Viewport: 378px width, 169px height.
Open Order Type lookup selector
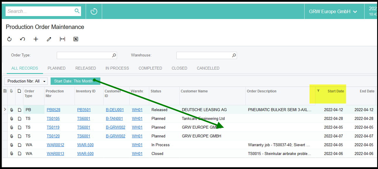click(114, 55)
